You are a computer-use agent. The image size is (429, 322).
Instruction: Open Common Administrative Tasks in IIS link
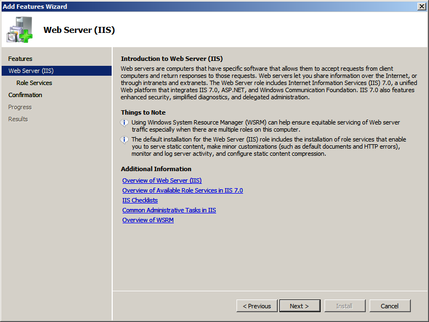169,210
